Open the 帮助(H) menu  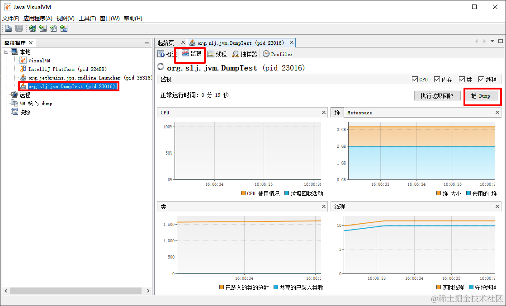[133, 19]
